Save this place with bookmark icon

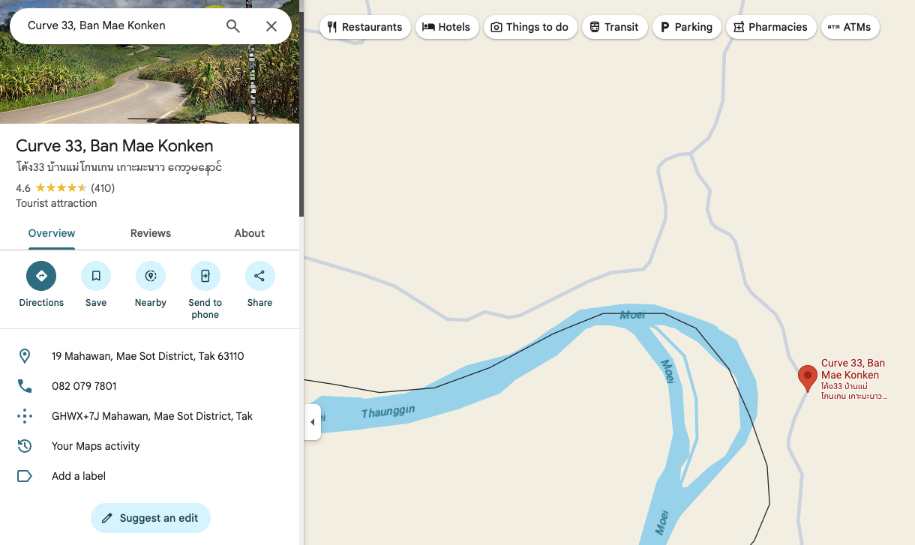point(96,276)
